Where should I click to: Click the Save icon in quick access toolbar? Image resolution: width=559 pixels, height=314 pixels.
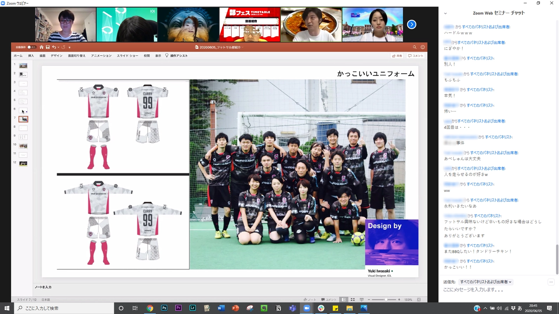pos(48,47)
